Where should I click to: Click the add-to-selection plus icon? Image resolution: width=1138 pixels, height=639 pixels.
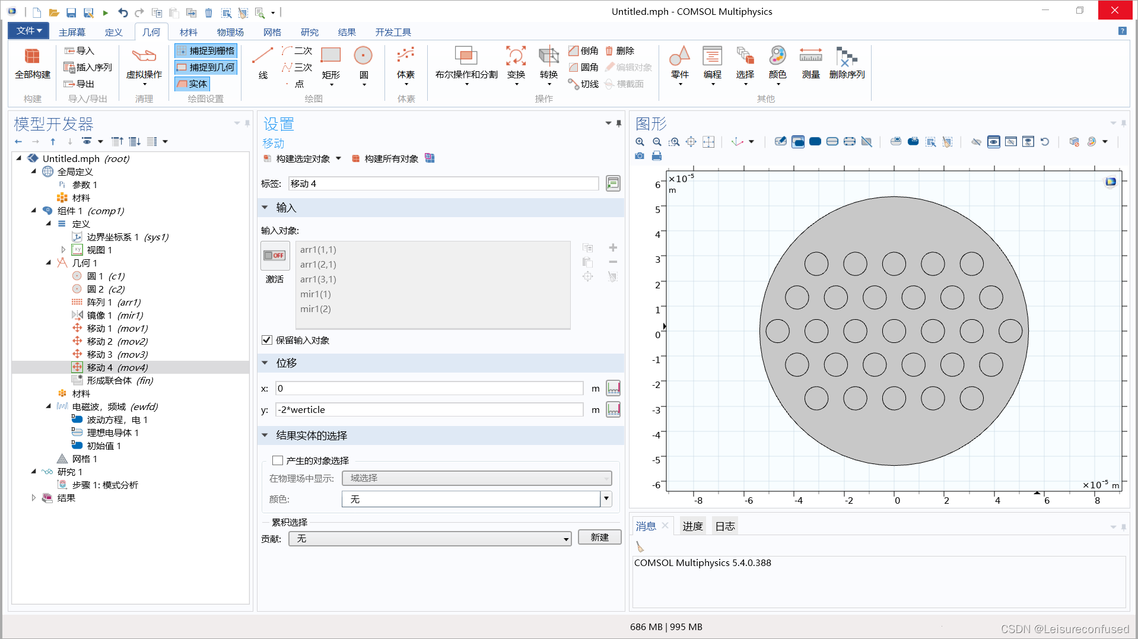tap(613, 247)
